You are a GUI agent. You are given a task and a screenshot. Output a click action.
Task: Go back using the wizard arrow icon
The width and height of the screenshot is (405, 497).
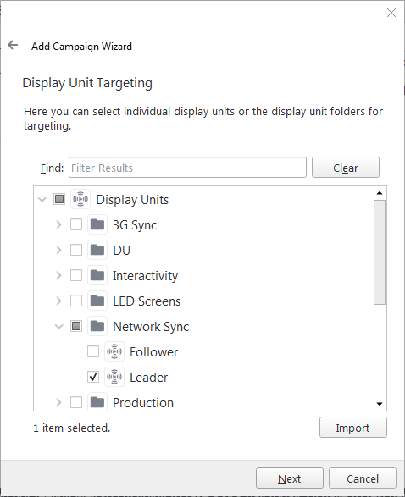[x=13, y=45]
